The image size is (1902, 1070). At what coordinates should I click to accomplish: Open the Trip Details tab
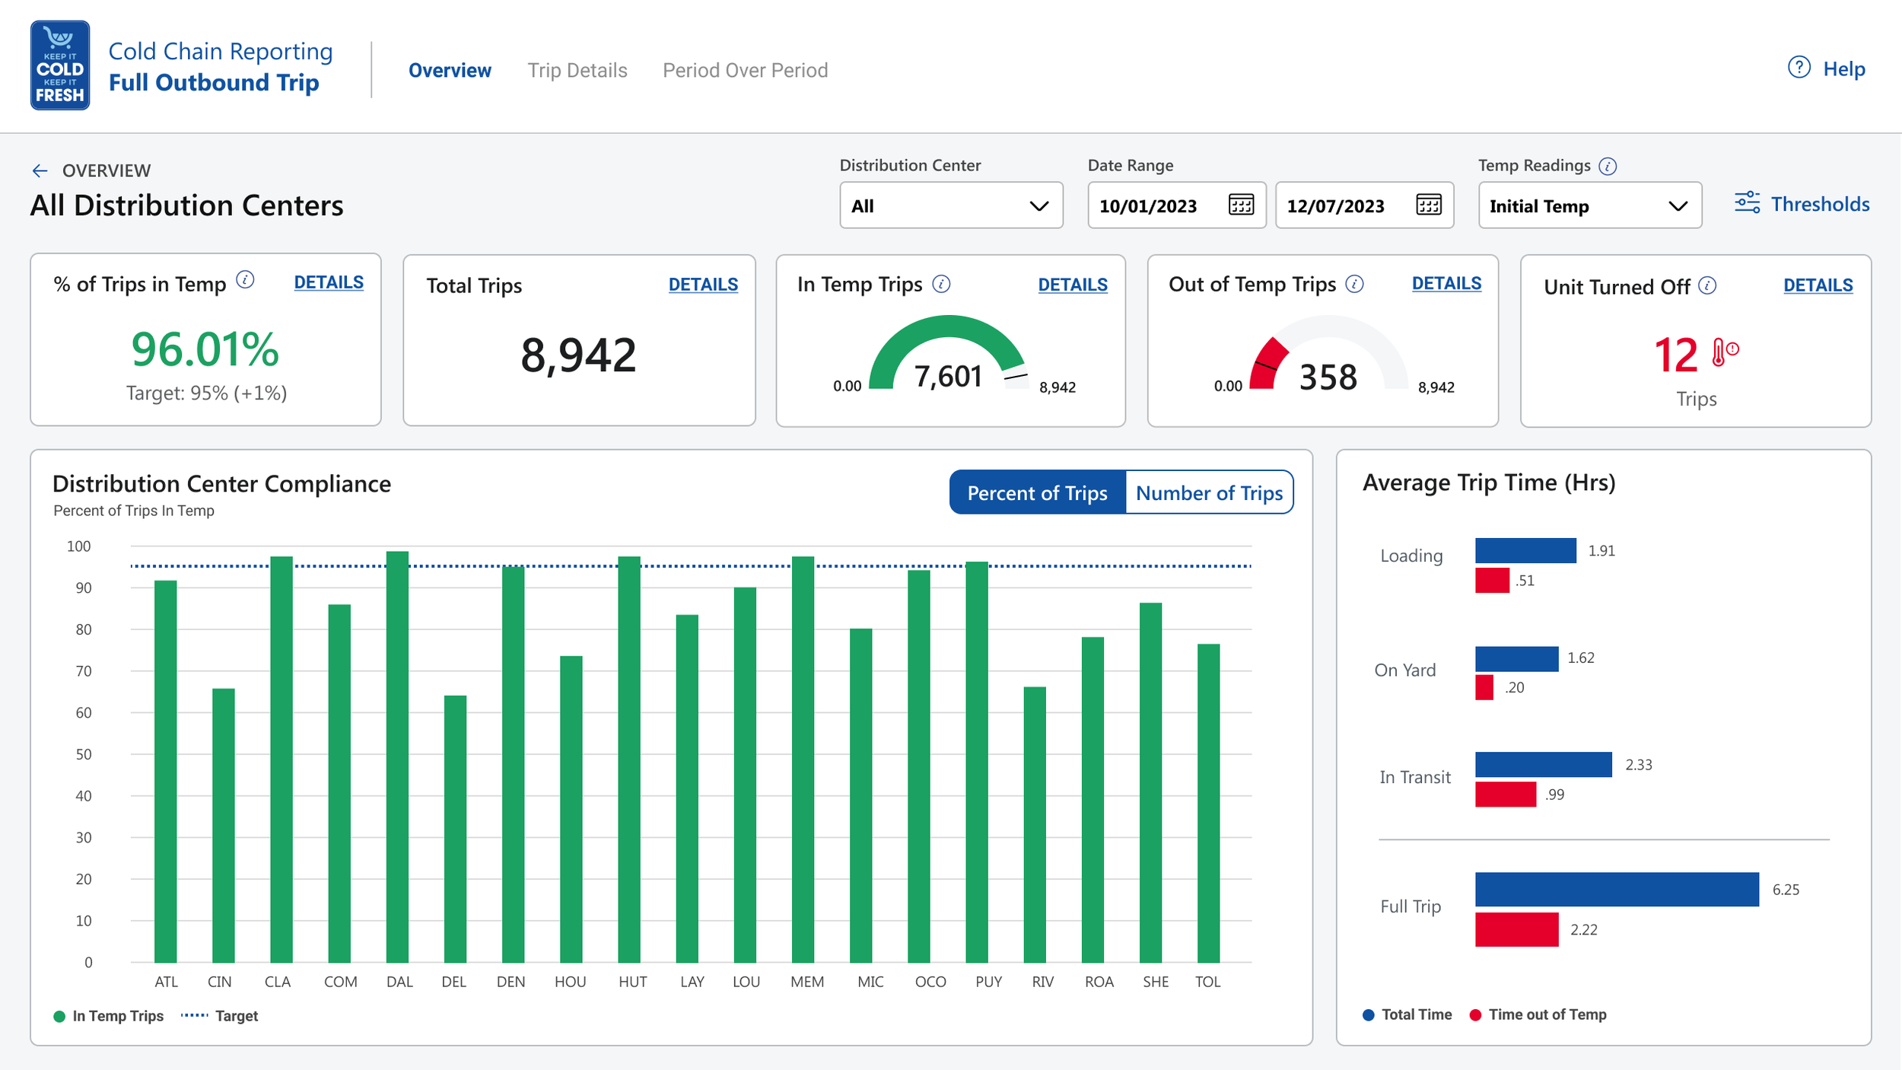(x=577, y=70)
